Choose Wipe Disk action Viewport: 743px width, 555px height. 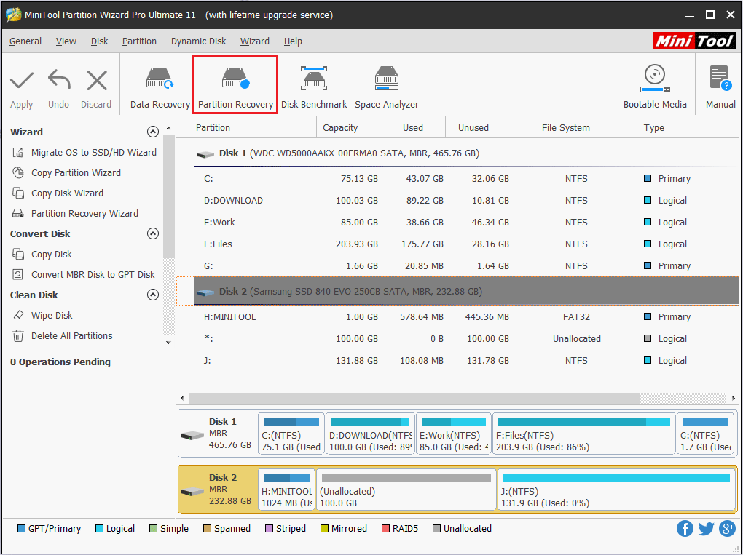[52, 315]
